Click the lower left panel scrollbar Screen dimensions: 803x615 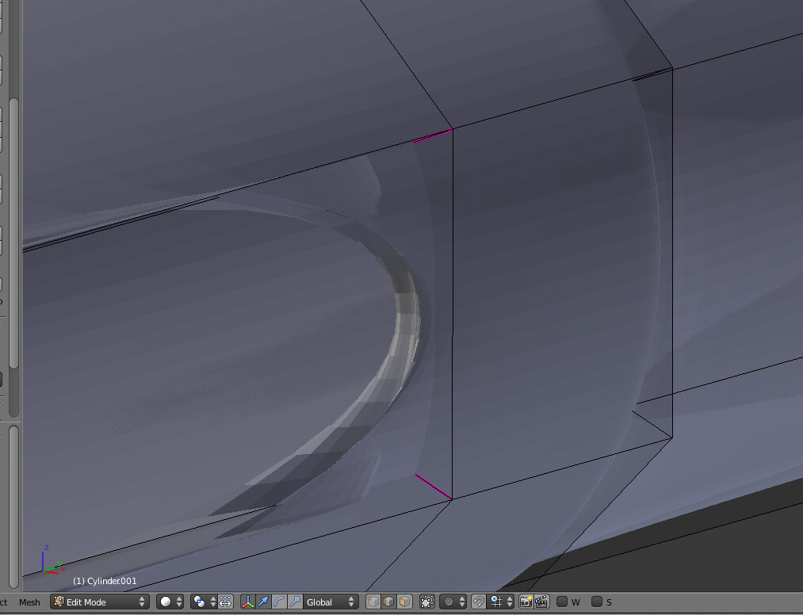coord(13,507)
